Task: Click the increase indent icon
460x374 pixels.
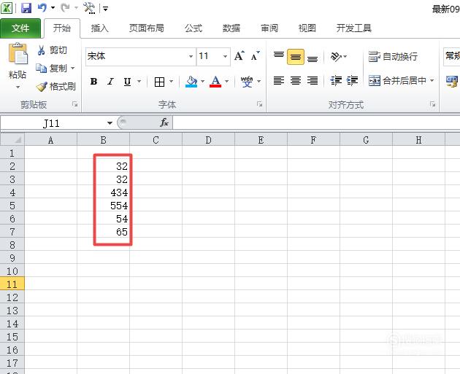Action: coord(352,80)
